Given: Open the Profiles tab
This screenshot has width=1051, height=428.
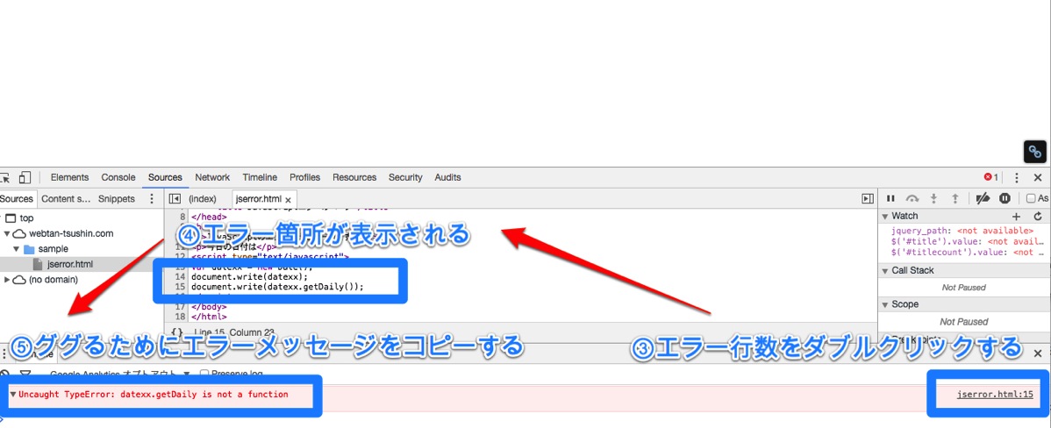Looking at the screenshot, I should click(x=305, y=177).
